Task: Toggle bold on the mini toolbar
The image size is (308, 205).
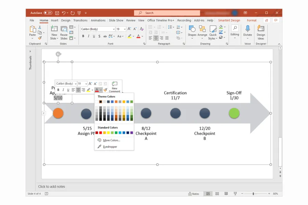Action: (x=58, y=90)
